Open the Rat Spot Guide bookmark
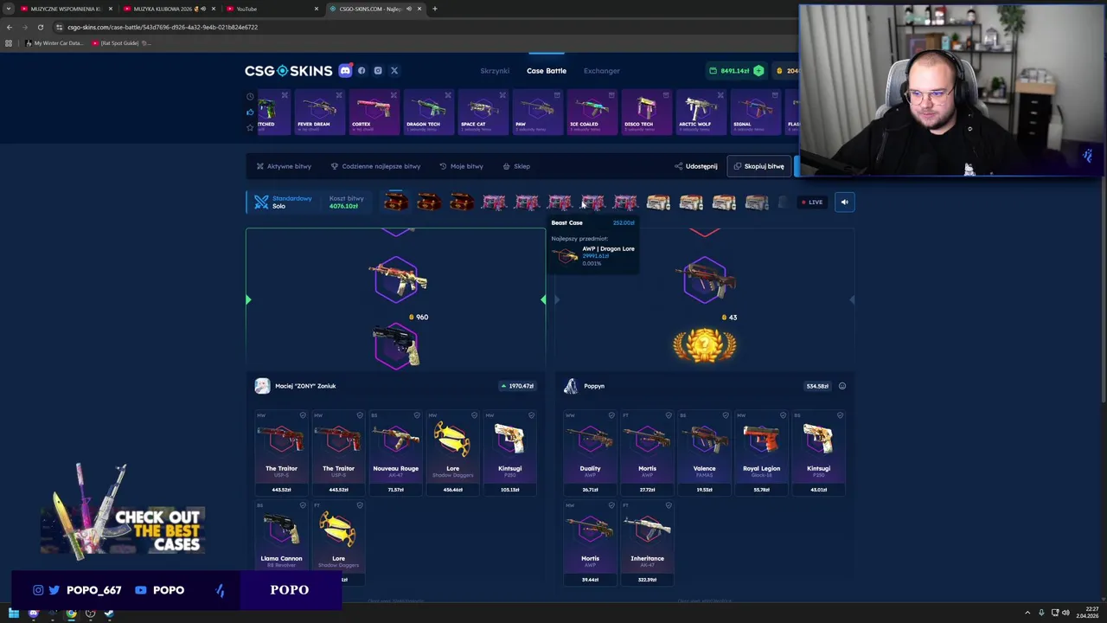 122,43
